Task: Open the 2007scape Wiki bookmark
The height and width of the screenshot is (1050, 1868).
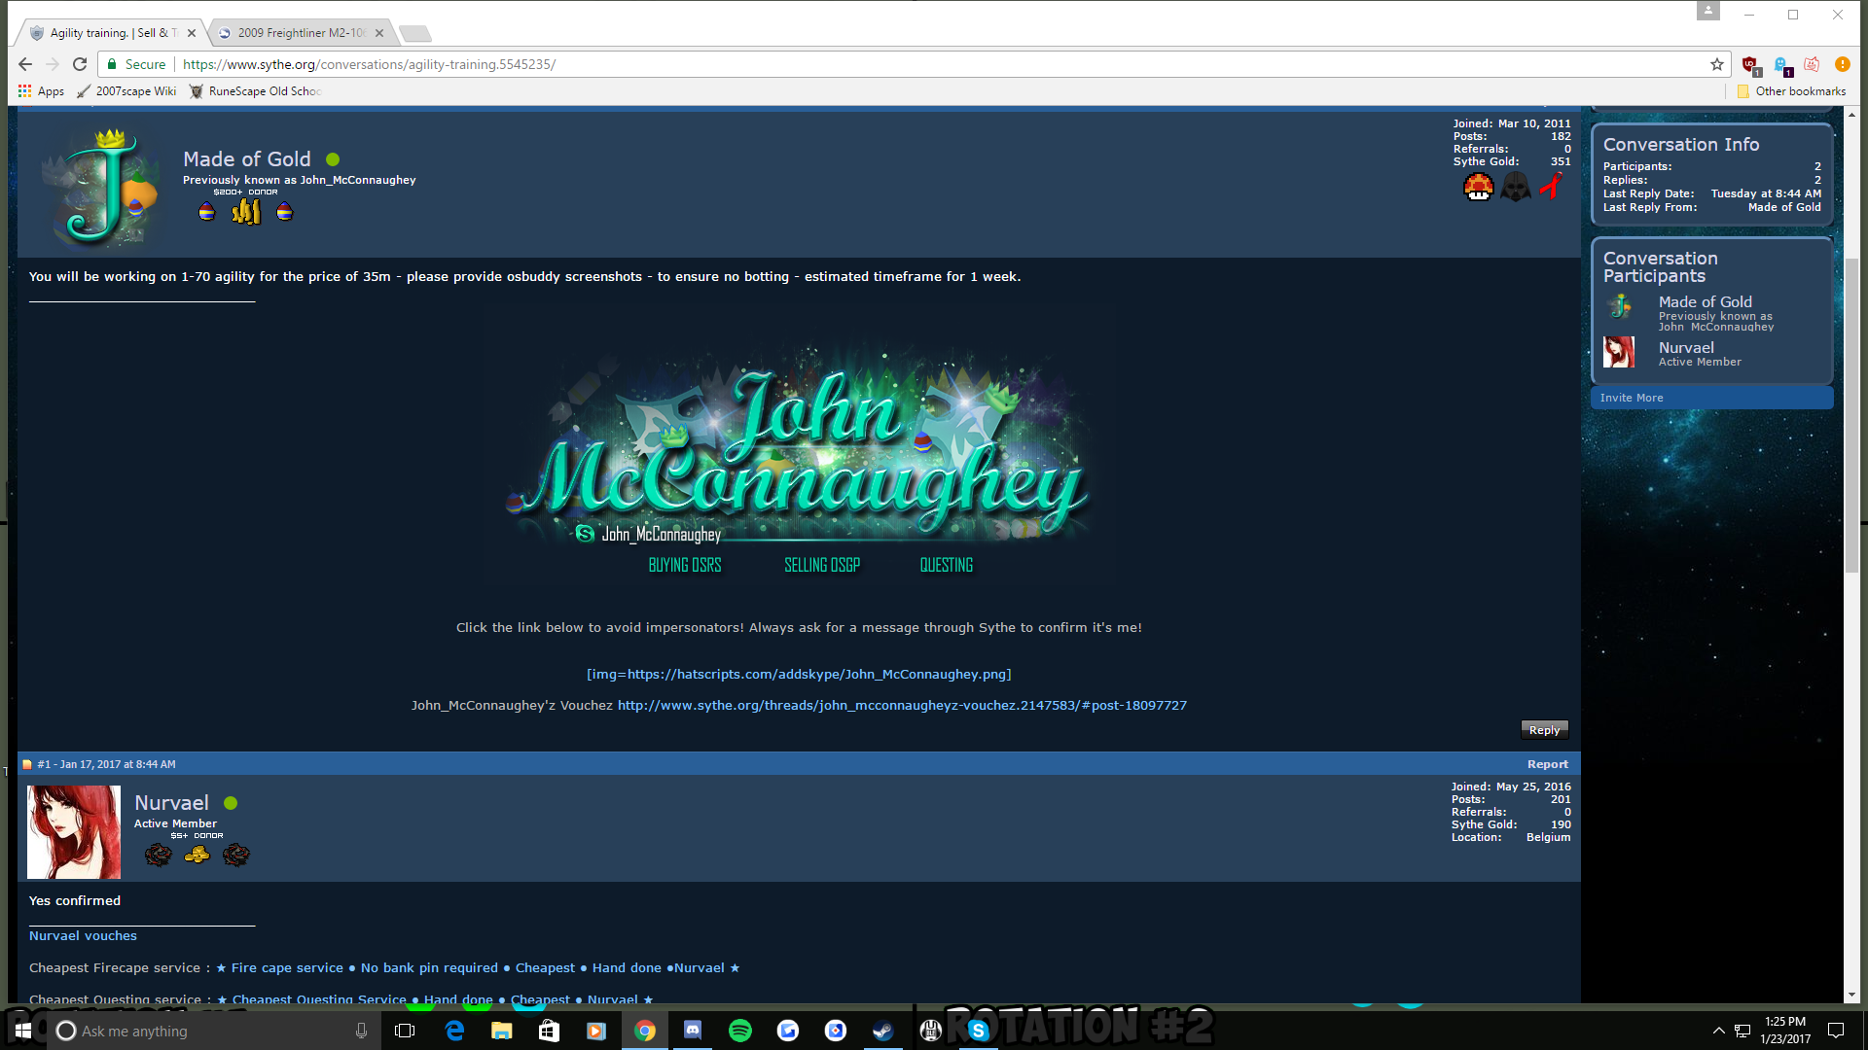Action: [x=126, y=91]
